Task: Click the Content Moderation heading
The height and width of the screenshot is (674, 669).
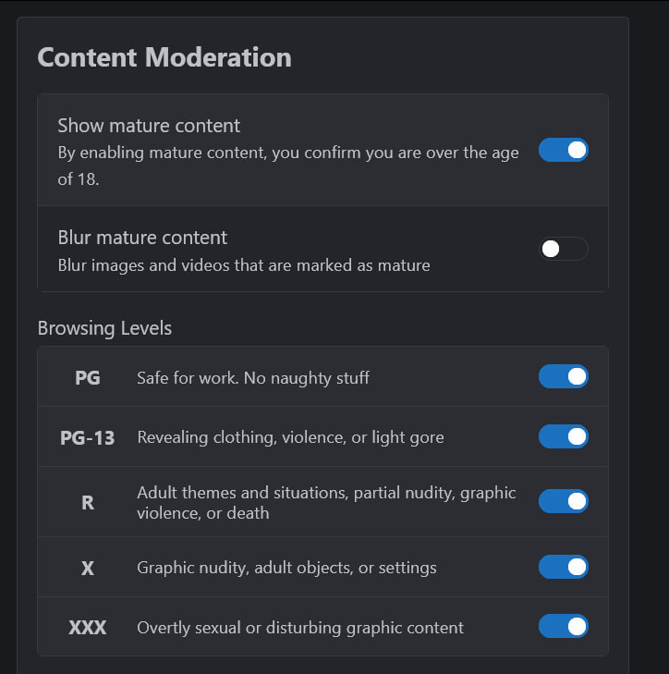Action: click(x=164, y=57)
